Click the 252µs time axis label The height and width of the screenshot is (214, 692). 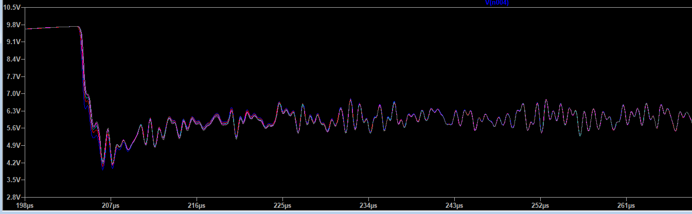[540, 205]
